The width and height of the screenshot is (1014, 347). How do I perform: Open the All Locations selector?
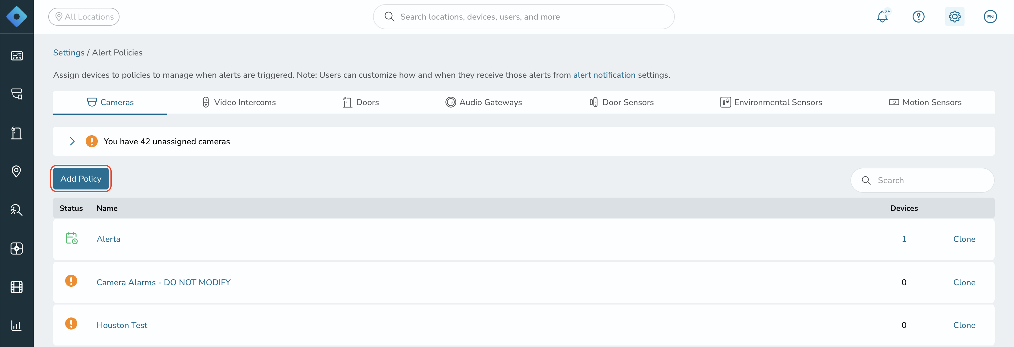pos(84,17)
